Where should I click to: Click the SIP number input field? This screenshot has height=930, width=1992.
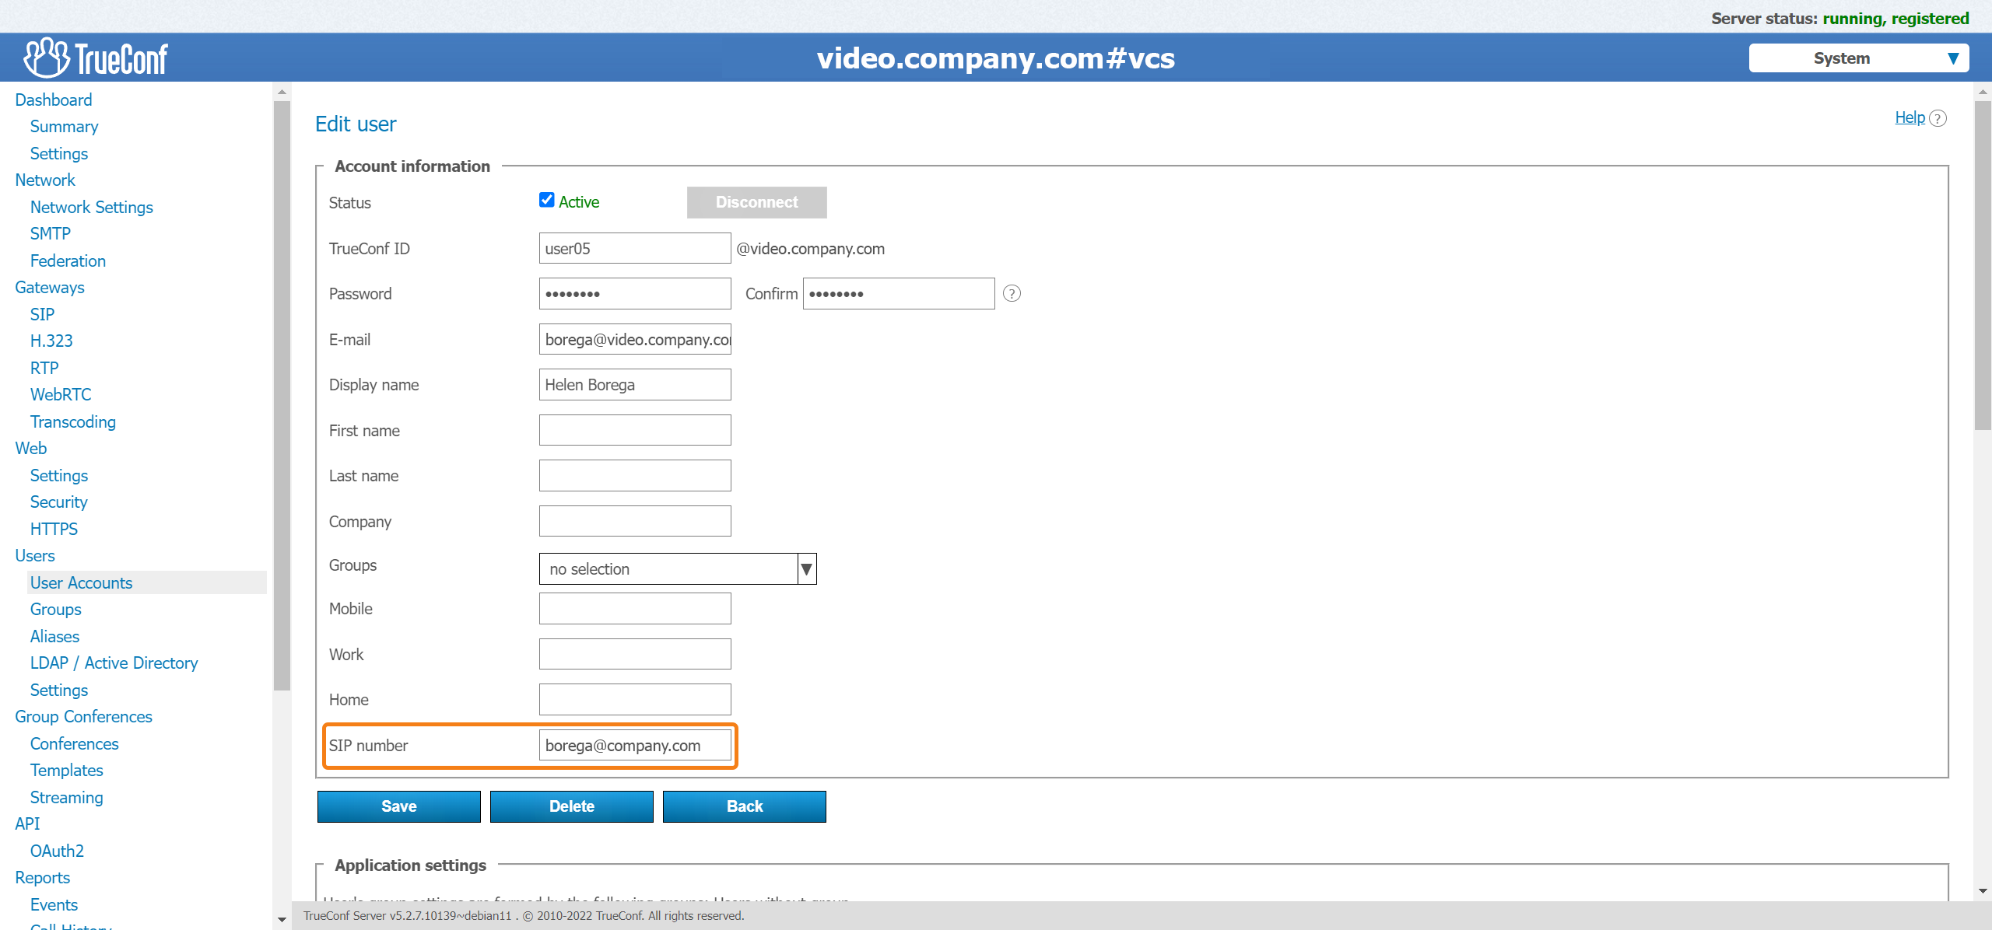tap(634, 745)
